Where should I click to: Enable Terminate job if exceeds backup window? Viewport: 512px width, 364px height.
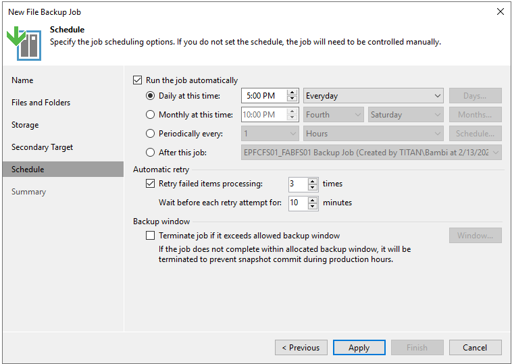point(150,236)
